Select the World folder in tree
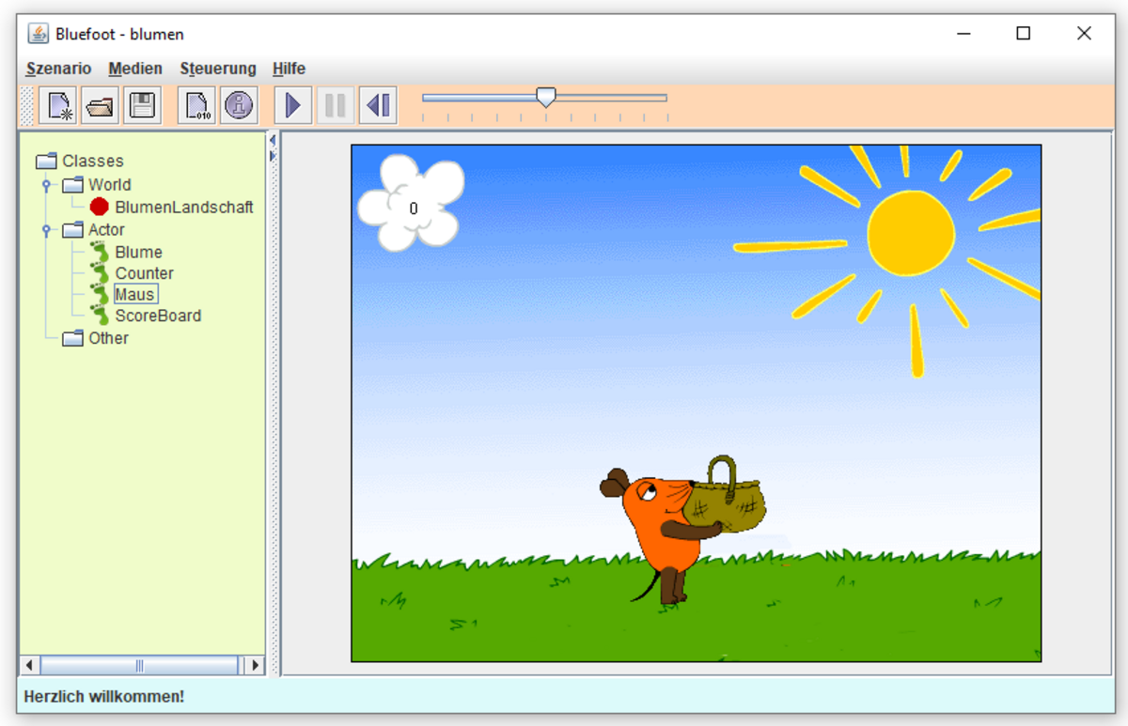The width and height of the screenshot is (1128, 726). pos(109,184)
